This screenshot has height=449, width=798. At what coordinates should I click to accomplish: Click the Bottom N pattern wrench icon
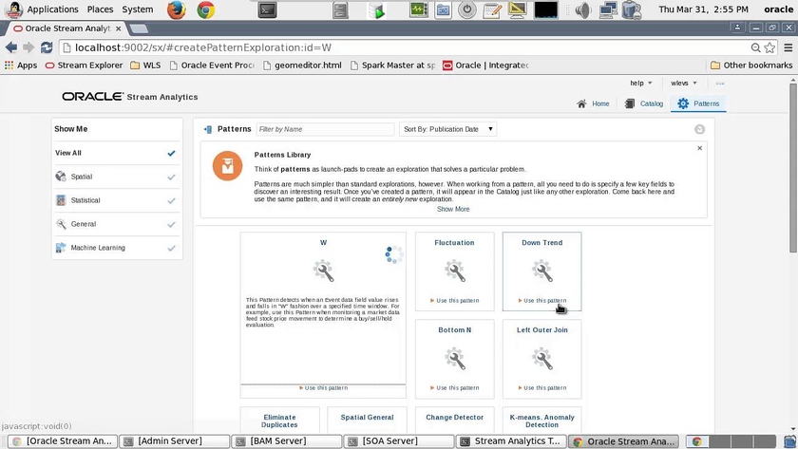pyautogui.click(x=455, y=360)
